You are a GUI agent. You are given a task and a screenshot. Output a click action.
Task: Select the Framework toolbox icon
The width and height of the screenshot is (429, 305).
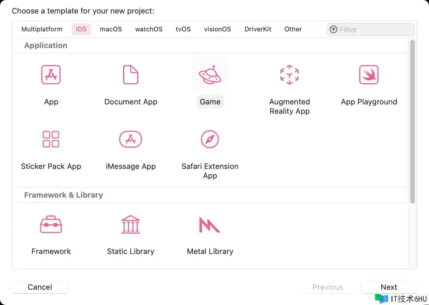(x=51, y=224)
